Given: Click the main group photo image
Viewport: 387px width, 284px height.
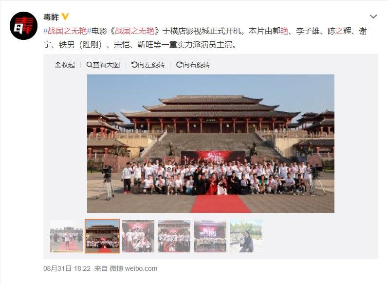Looking at the screenshot, I should [211, 143].
